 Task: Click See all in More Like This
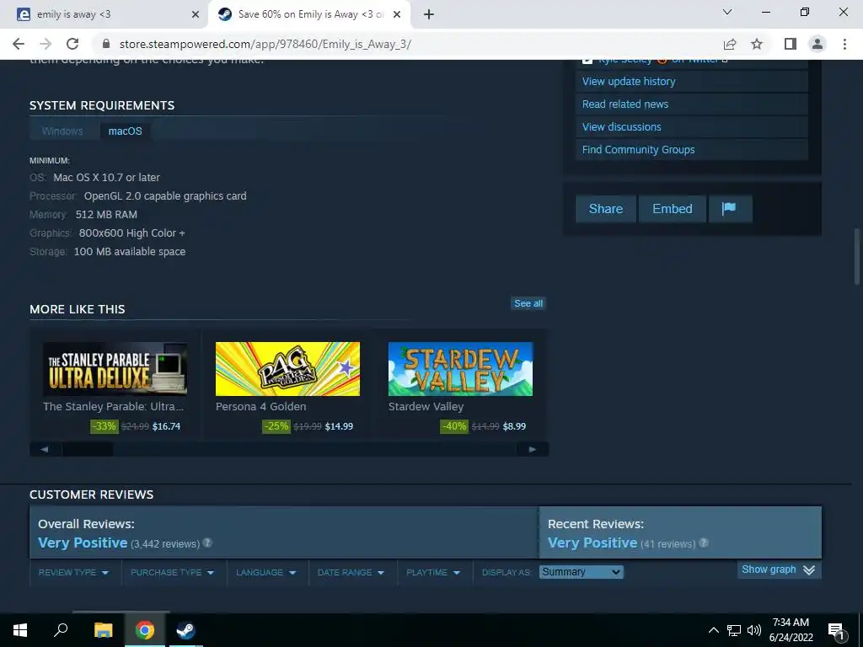point(528,303)
